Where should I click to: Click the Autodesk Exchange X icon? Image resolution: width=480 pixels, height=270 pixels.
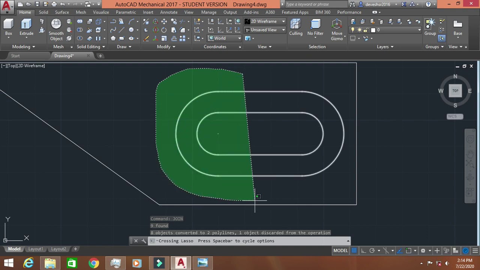pos(404,4)
